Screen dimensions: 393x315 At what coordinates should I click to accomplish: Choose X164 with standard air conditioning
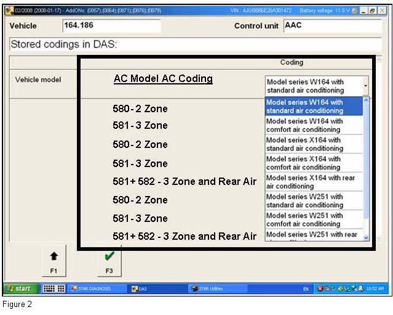tap(314, 144)
